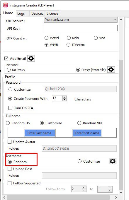The width and height of the screenshot is (129, 200).
Task: Select No Proxy network option
Action: click(16, 70)
